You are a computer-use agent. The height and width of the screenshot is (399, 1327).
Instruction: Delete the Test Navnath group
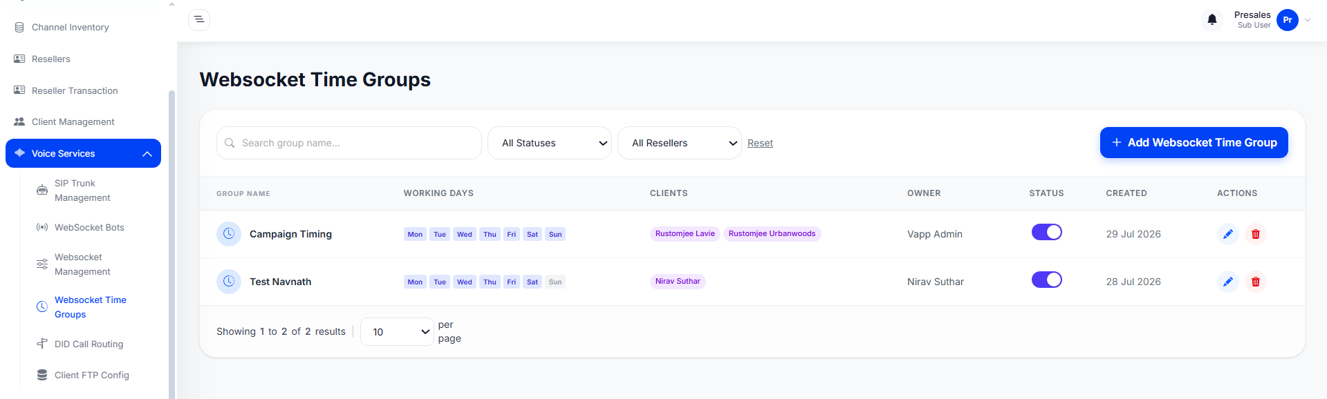click(x=1255, y=282)
